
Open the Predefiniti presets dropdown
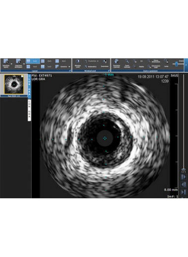(x=92, y=61)
